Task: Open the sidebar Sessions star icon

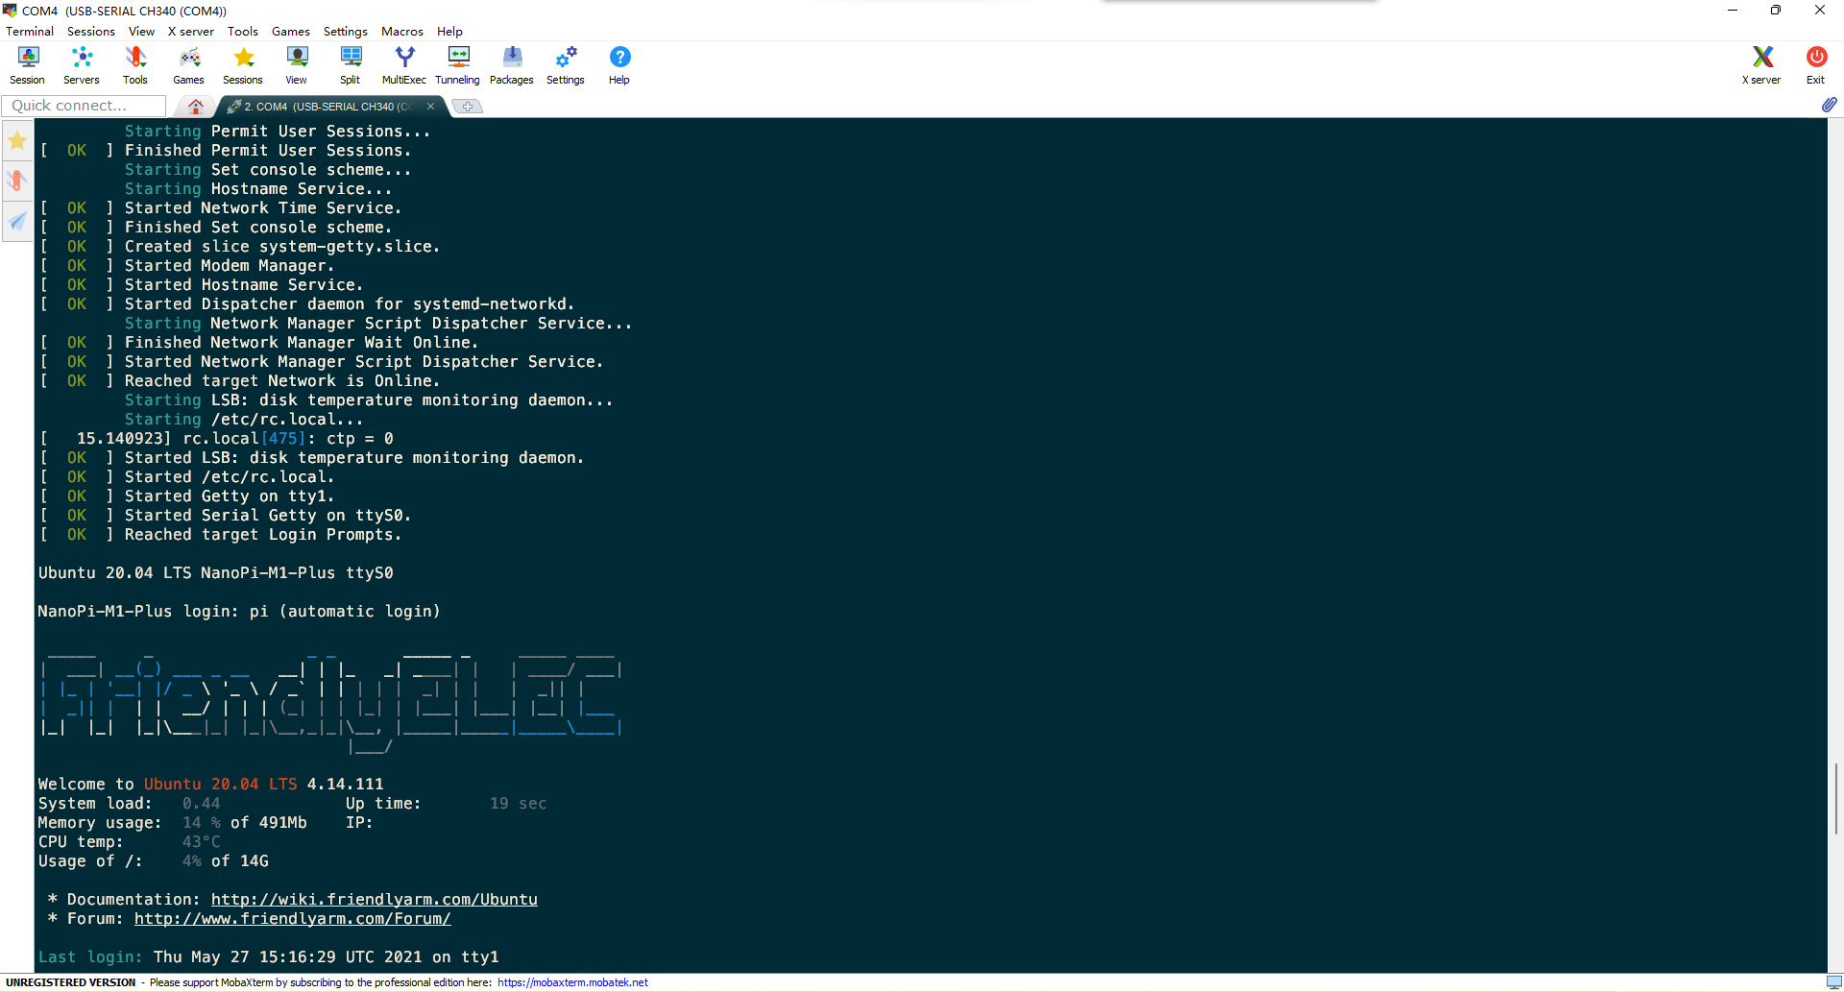Action: (17, 141)
